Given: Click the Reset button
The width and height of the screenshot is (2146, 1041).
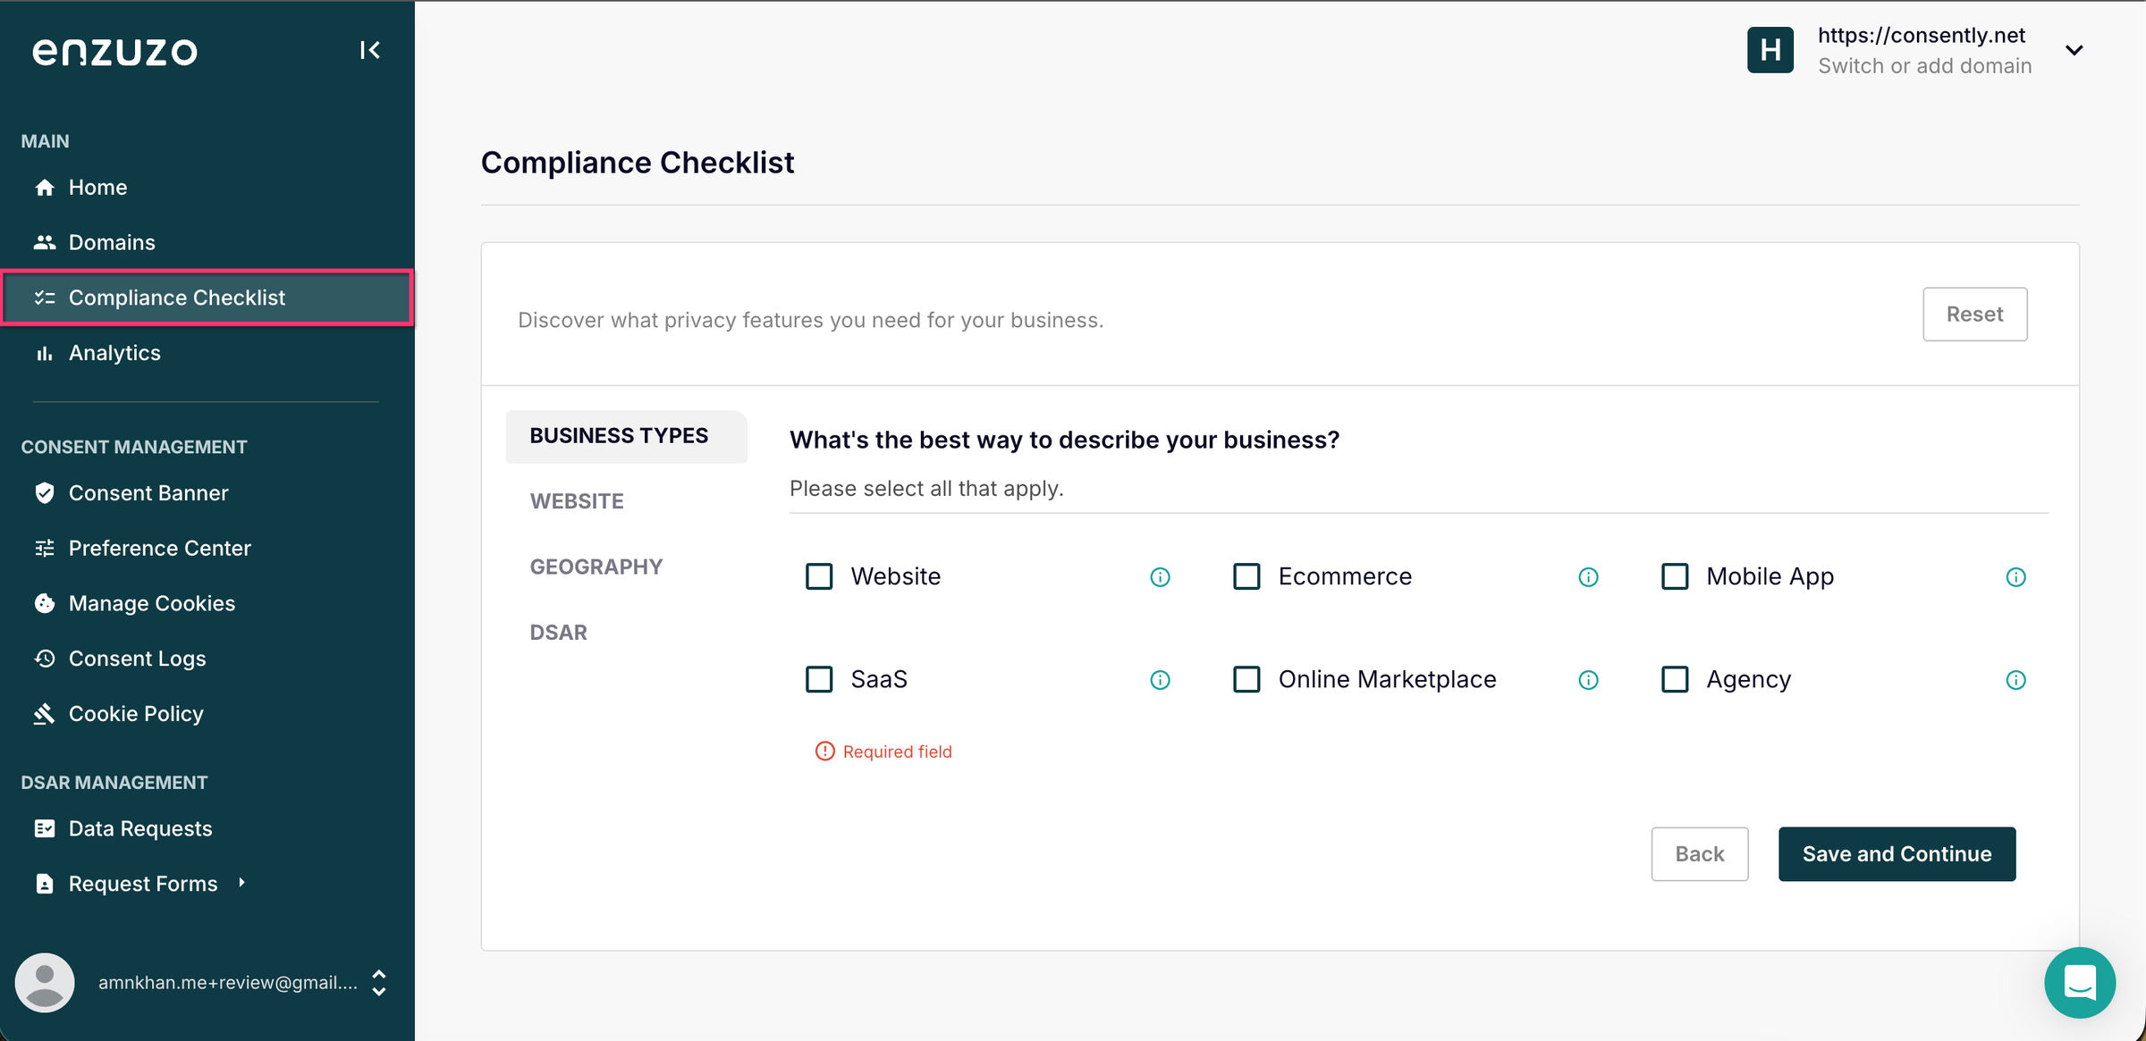Looking at the screenshot, I should (1975, 315).
